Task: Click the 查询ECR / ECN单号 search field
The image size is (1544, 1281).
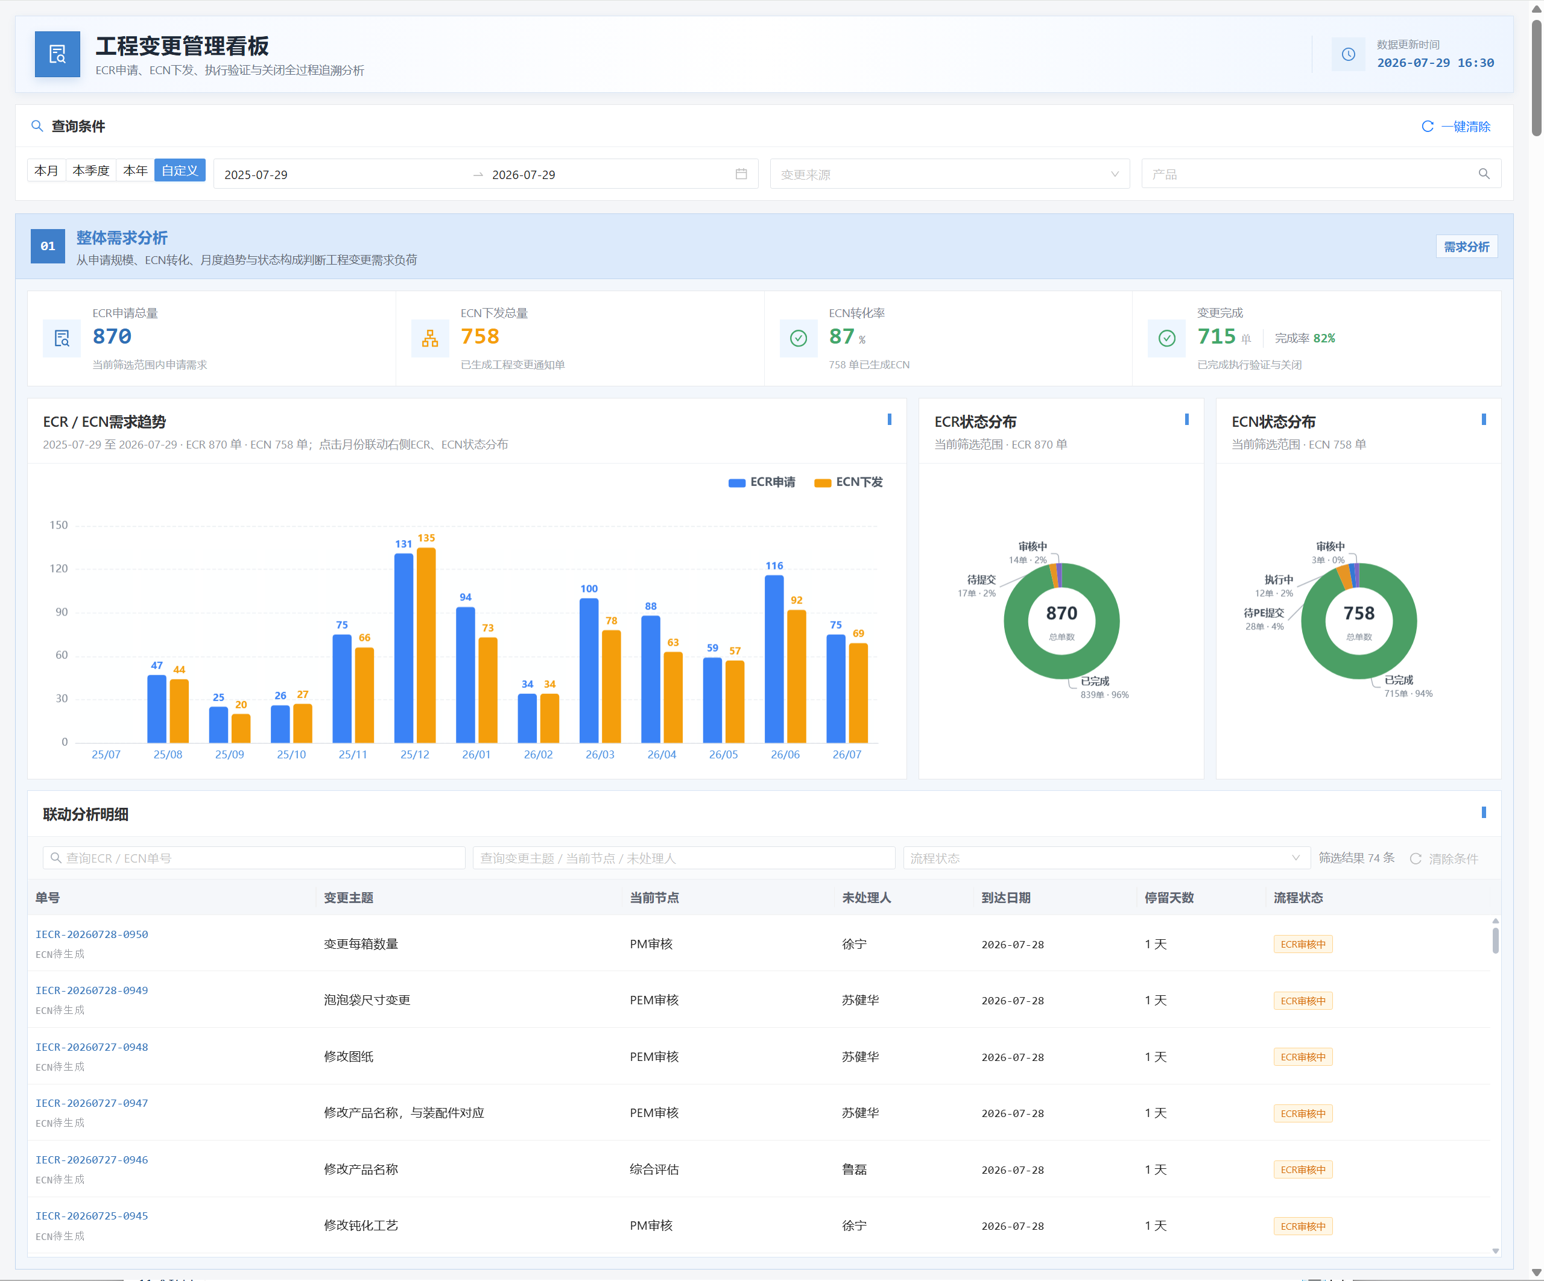Action: (x=254, y=858)
